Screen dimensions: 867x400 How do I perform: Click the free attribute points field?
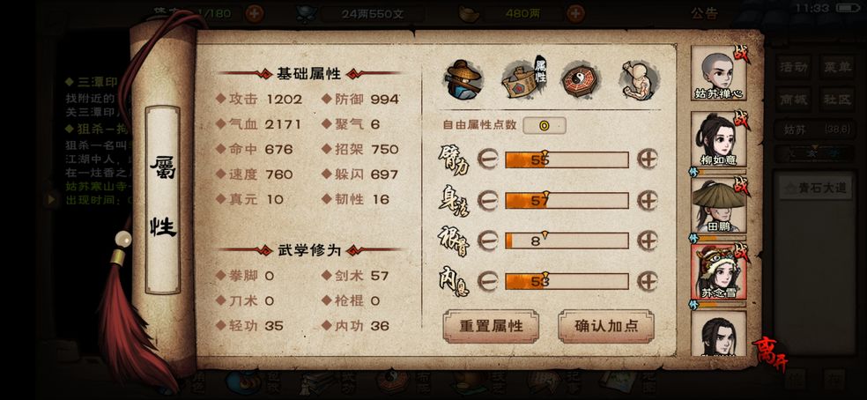pyautogui.click(x=545, y=125)
